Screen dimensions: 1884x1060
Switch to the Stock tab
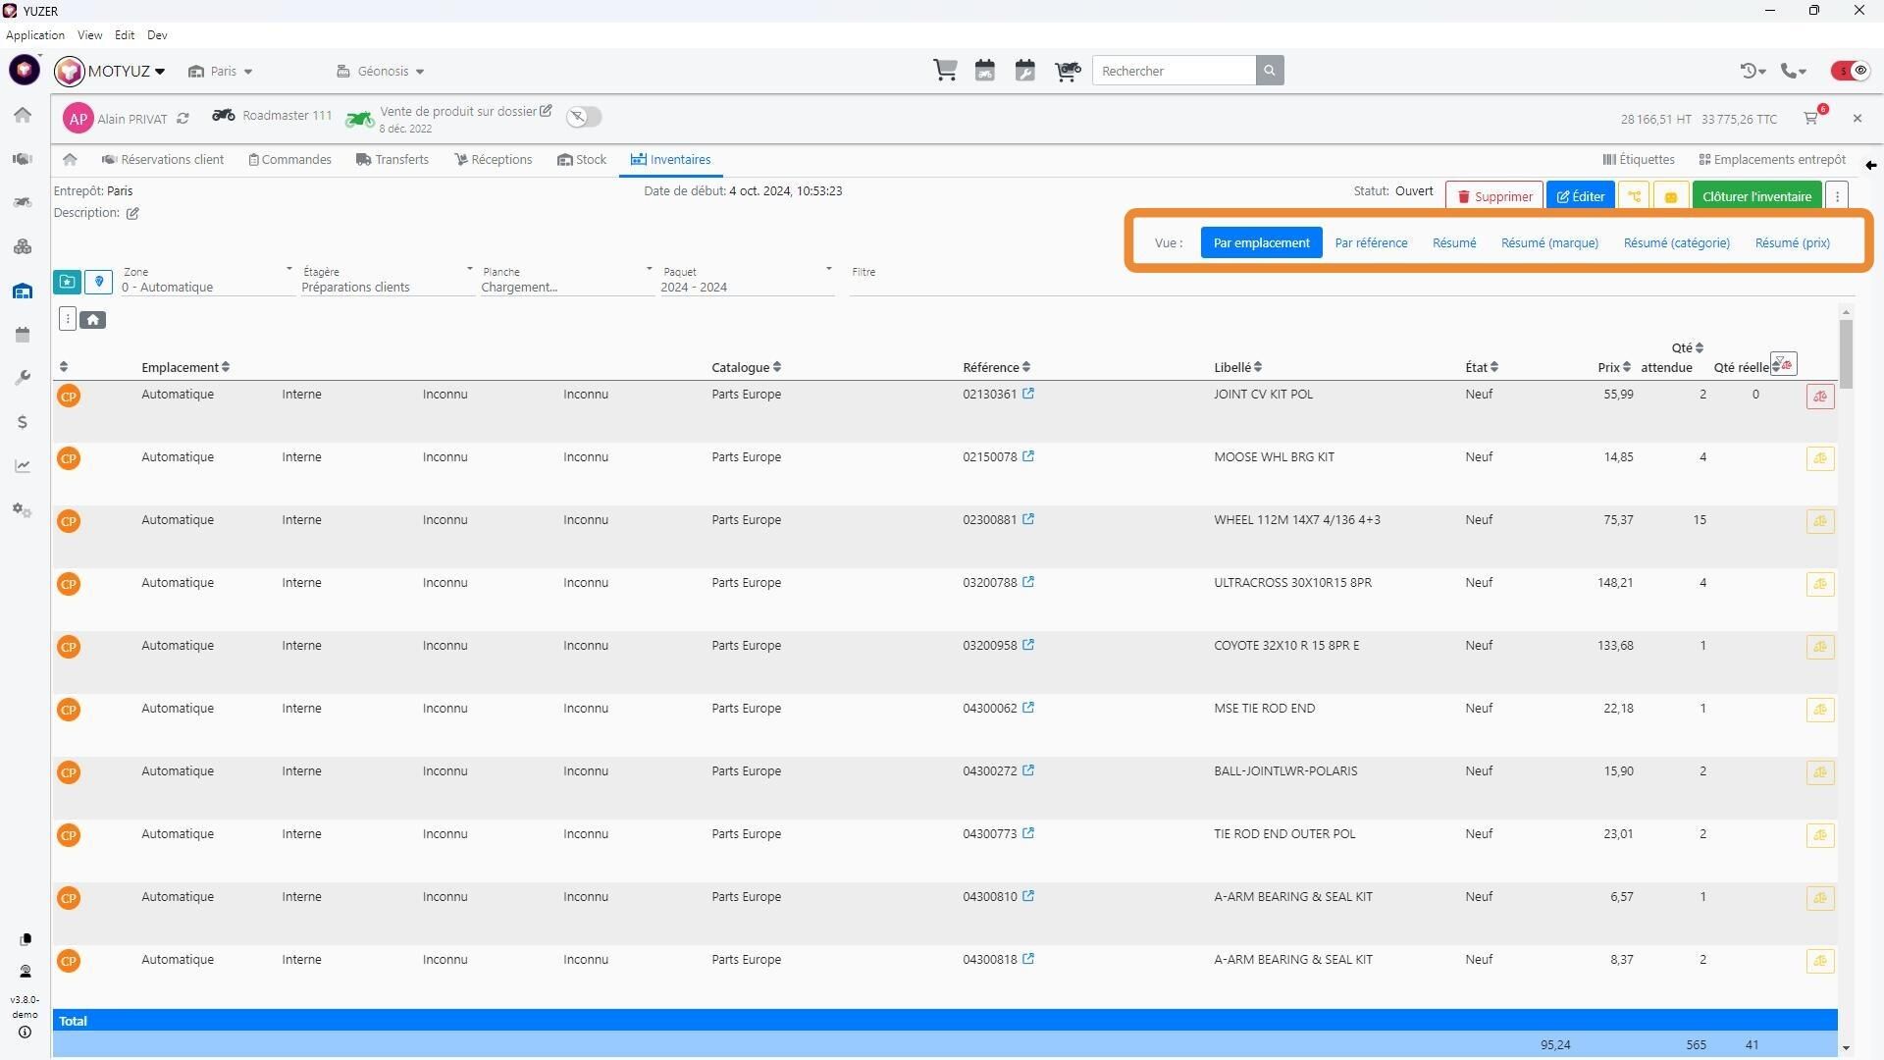tap(582, 160)
